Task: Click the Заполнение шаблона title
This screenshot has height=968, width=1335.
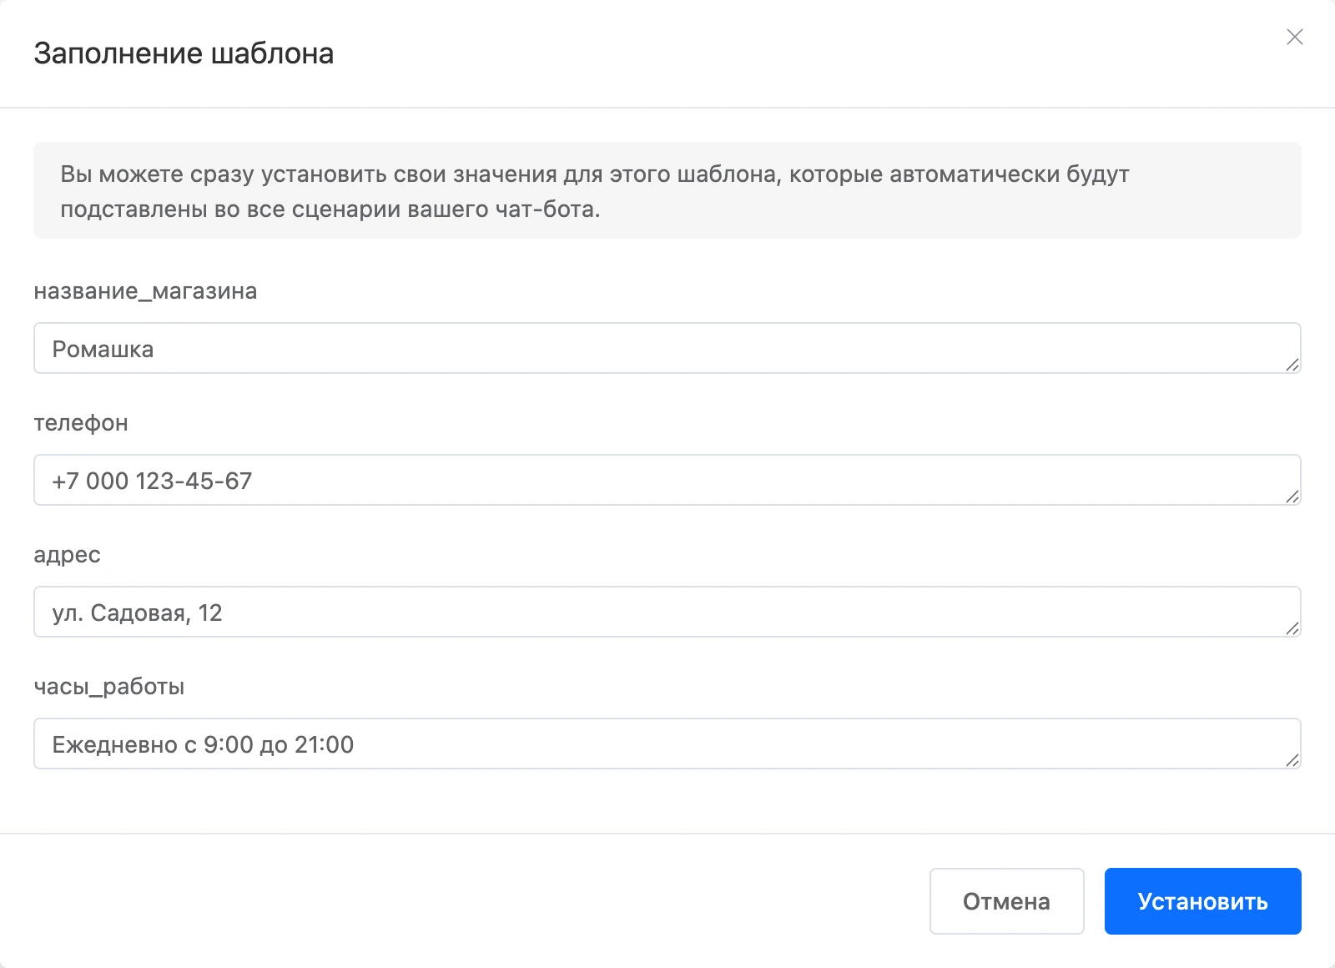Action: point(184,53)
